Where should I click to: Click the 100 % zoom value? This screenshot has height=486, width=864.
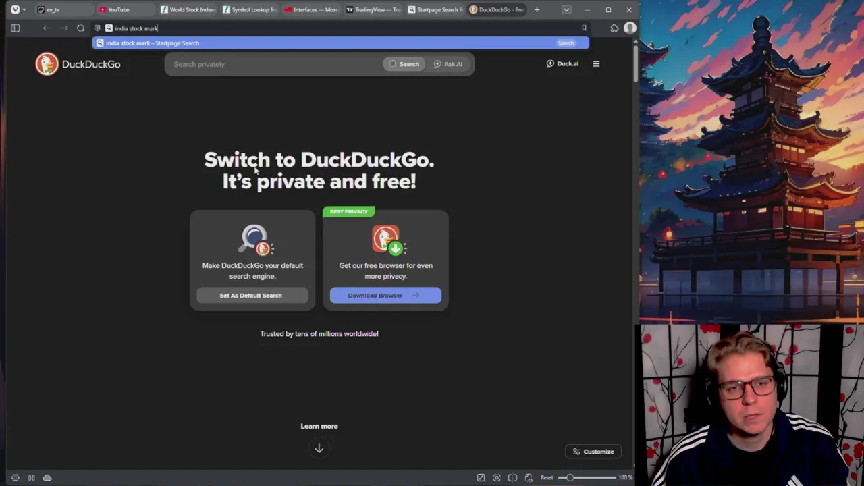[625, 478]
